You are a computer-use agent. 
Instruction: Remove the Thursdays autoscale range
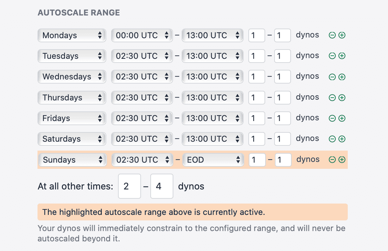tap(332, 97)
